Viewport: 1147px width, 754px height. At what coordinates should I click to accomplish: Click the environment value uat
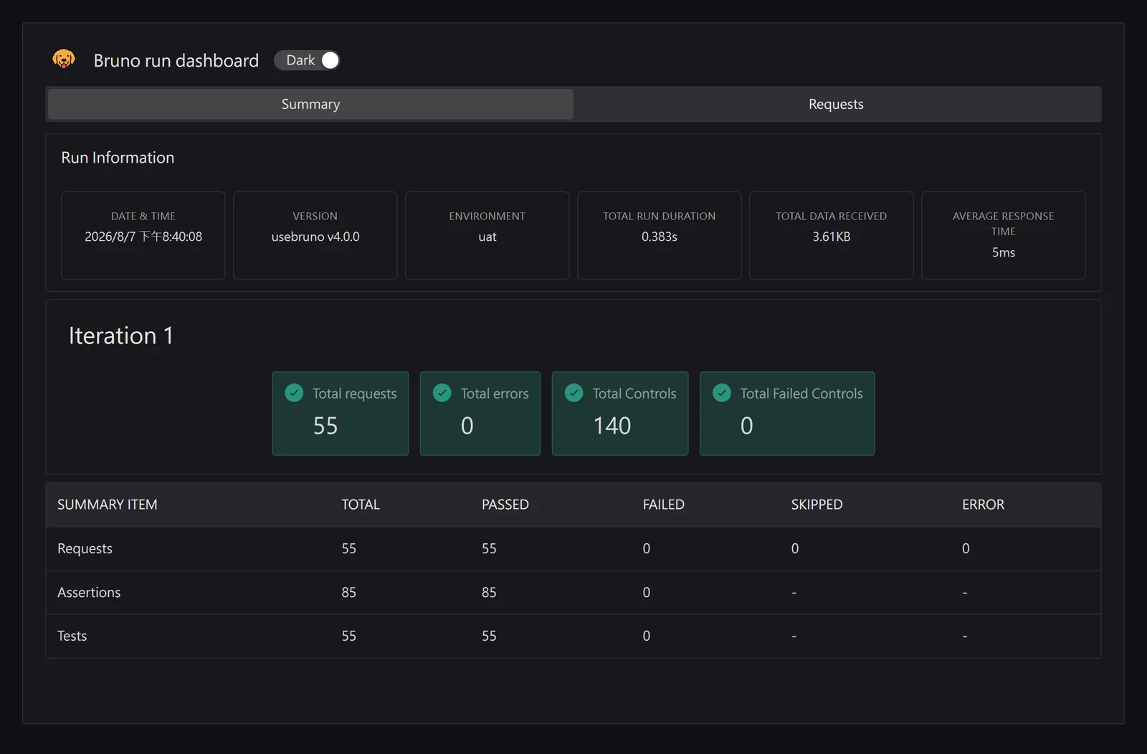click(x=487, y=237)
